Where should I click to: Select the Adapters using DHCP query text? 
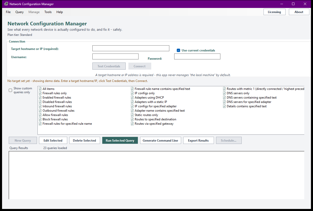pyautogui.click(x=149, y=98)
